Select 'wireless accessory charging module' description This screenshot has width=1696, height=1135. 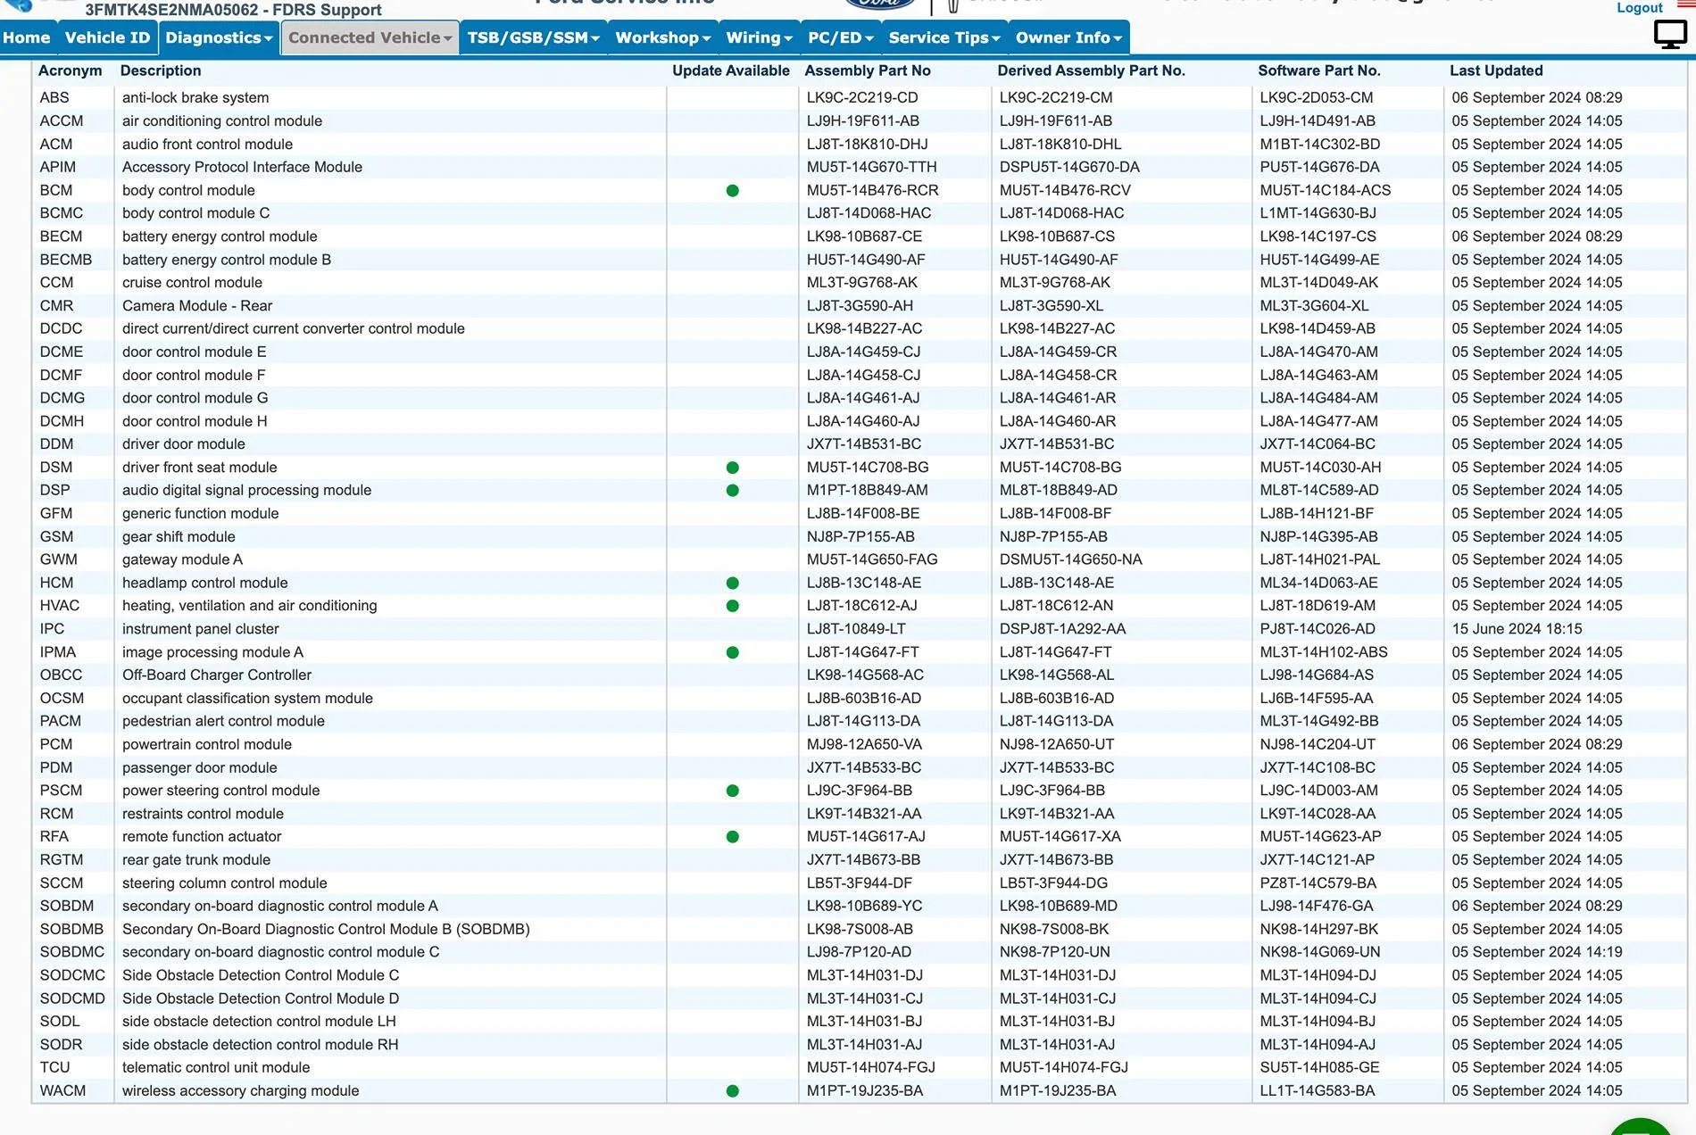pyautogui.click(x=241, y=1090)
